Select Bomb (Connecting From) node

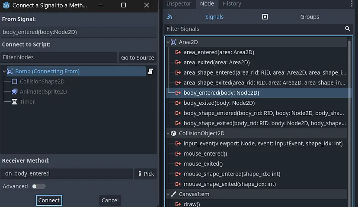pyautogui.click(x=76, y=71)
